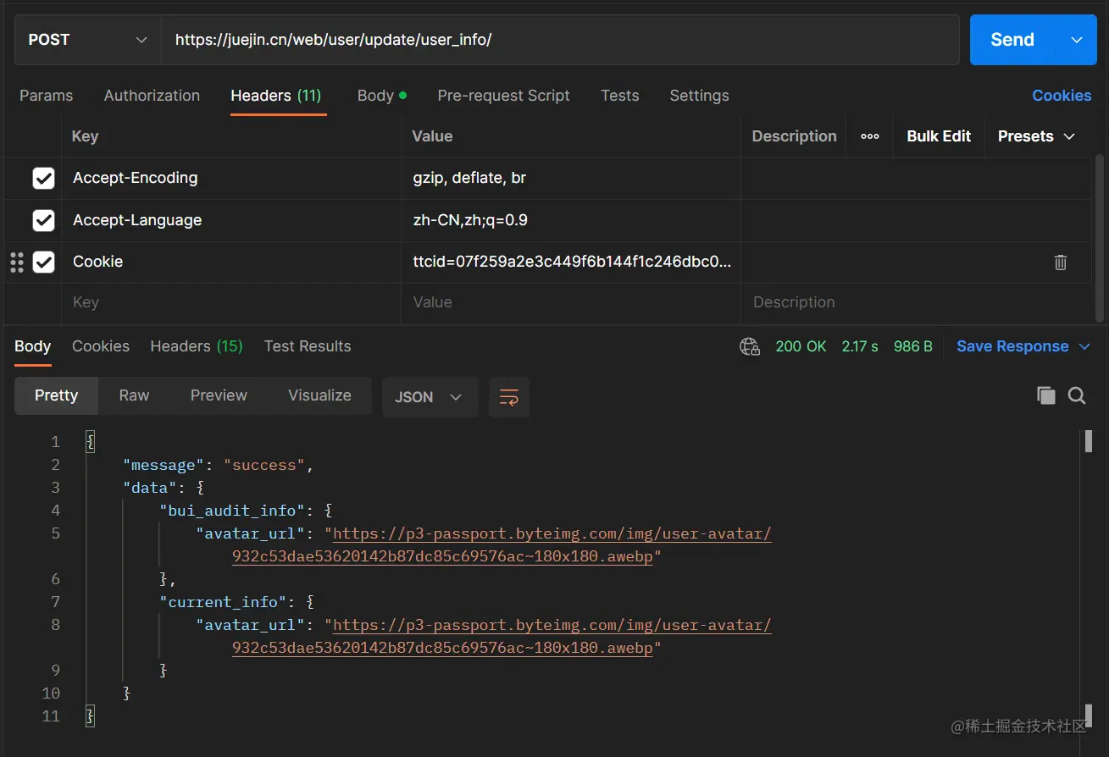1109x757 pixels.
Task: Switch to the Preview view mode
Action: click(x=219, y=395)
